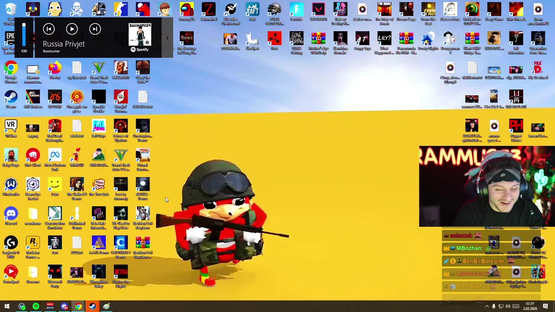Select the 2222.txt file

coord(77,245)
